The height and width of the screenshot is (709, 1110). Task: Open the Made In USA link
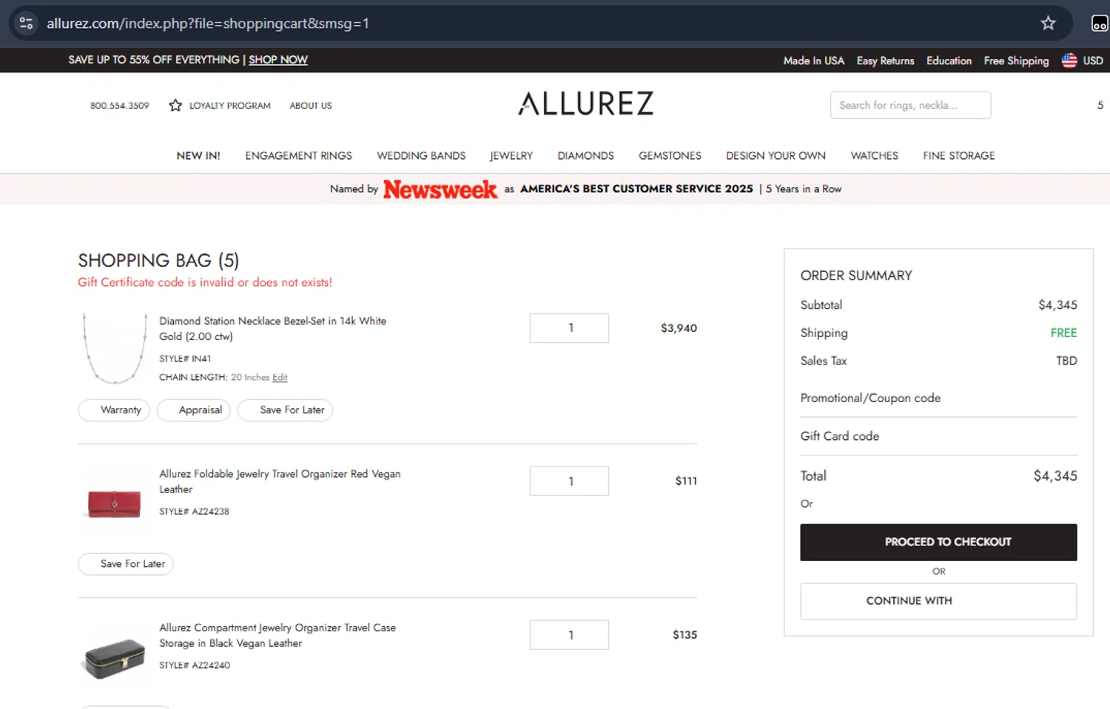(x=813, y=61)
